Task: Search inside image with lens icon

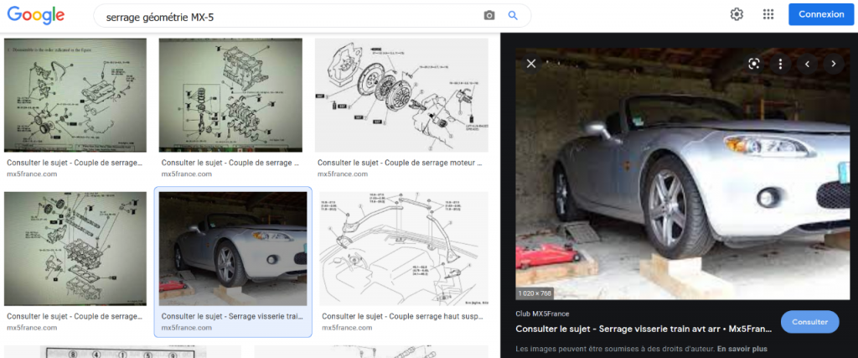Action: click(755, 64)
